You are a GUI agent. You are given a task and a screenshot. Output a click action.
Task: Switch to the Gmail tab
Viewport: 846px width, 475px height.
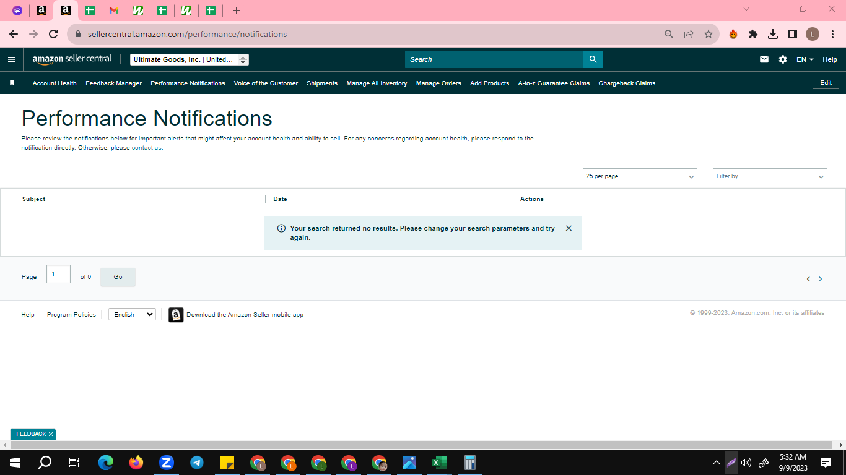click(x=114, y=11)
